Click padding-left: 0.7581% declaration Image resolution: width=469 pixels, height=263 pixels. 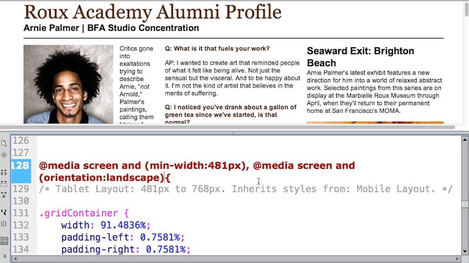point(123,237)
